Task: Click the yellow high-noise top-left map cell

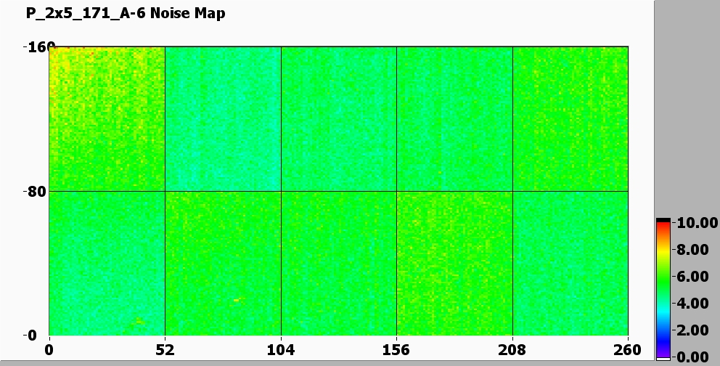Action: [x=107, y=118]
